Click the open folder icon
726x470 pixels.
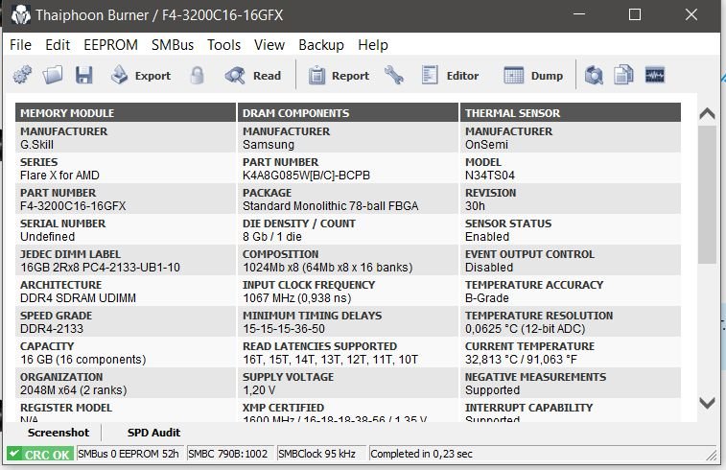tap(53, 75)
